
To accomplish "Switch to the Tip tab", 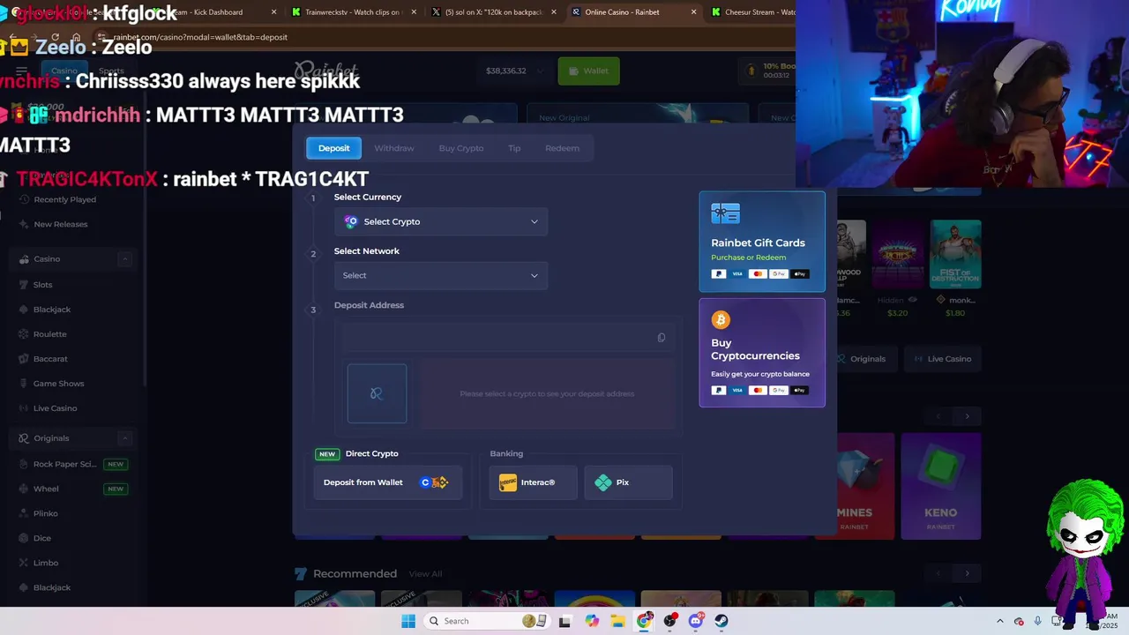I will [x=514, y=148].
